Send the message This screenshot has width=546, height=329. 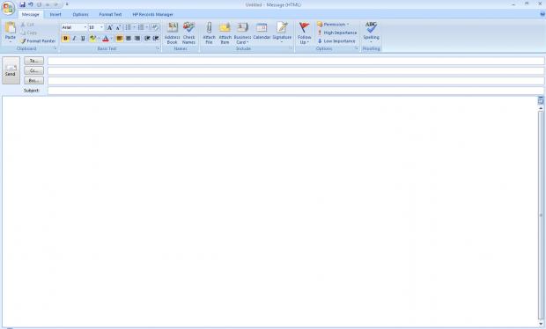click(11, 70)
